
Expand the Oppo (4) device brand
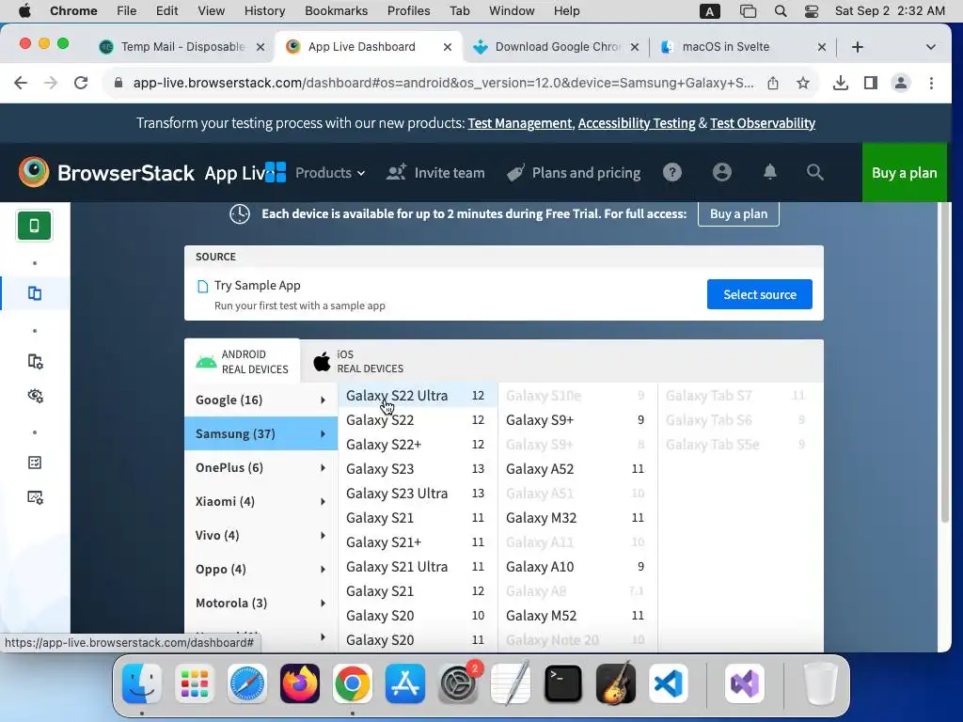coord(261,569)
